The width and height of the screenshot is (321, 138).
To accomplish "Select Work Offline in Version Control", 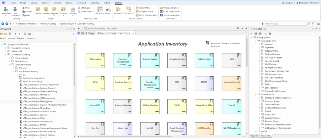I will click(x=143, y=8).
